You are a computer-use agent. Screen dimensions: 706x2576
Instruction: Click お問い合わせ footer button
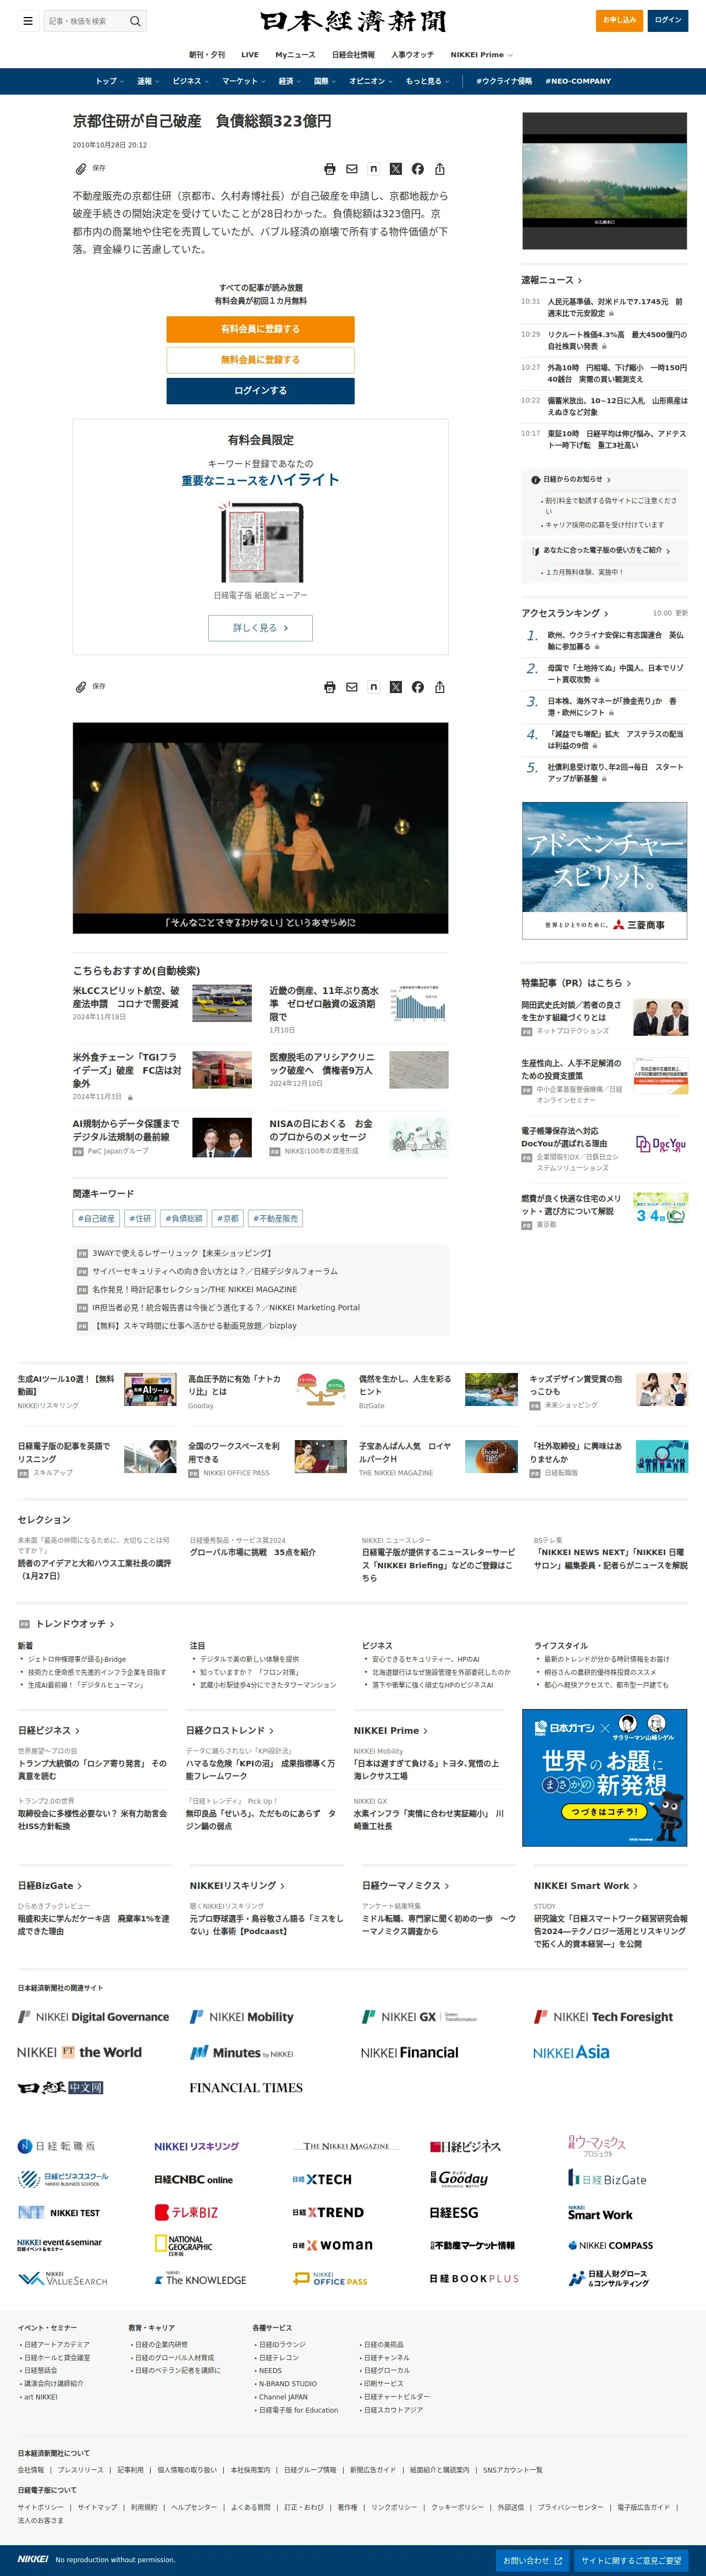point(533,2560)
